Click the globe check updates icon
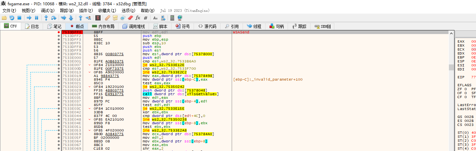The width and height of the screenshot is (476, 151). (180, 18)
